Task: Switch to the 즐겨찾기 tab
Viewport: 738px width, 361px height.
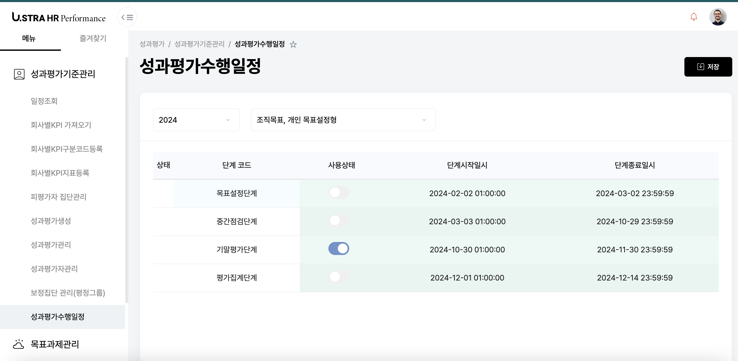Action: 93,39
